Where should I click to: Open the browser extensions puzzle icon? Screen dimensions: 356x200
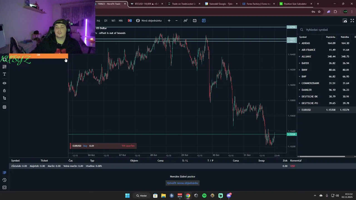(x=335, y=12)
